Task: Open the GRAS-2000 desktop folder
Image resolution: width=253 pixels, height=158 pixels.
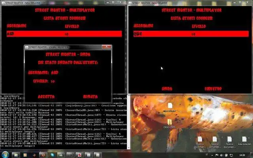Action: click(x=170, y=124)
